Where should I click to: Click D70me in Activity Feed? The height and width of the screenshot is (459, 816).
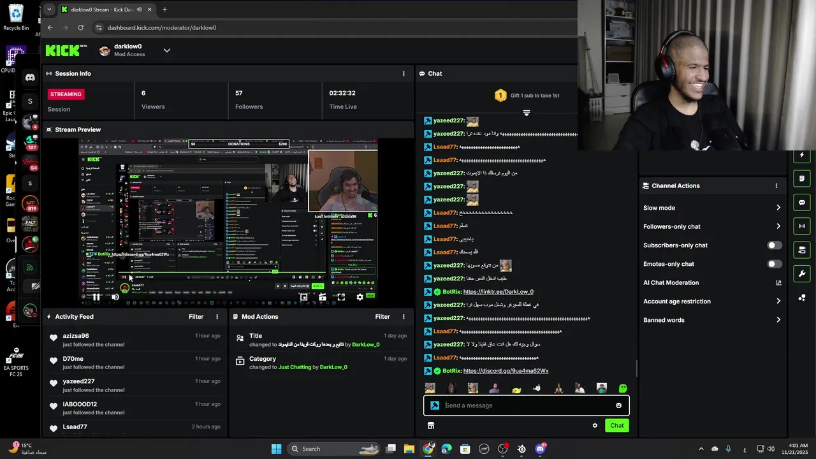(73, 359)
